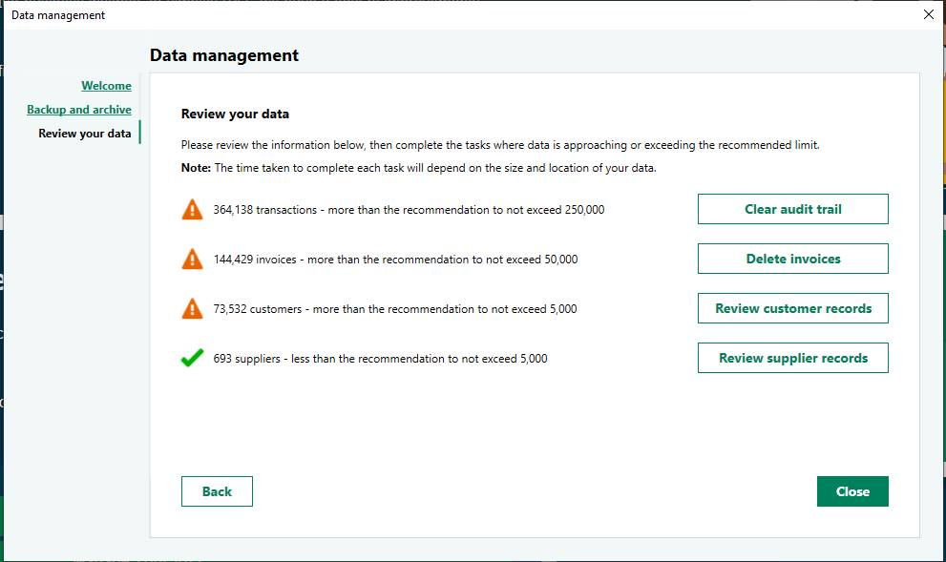Click the green checkmark beside 693 suppliers

tap(192, 357)
